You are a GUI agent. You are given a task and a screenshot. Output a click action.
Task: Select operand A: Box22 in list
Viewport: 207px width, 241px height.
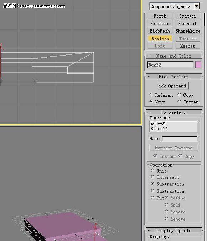coord(173,124)
